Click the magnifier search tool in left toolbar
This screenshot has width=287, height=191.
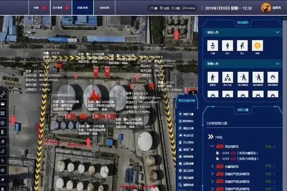pyautogui.click(x=3, y=142)
